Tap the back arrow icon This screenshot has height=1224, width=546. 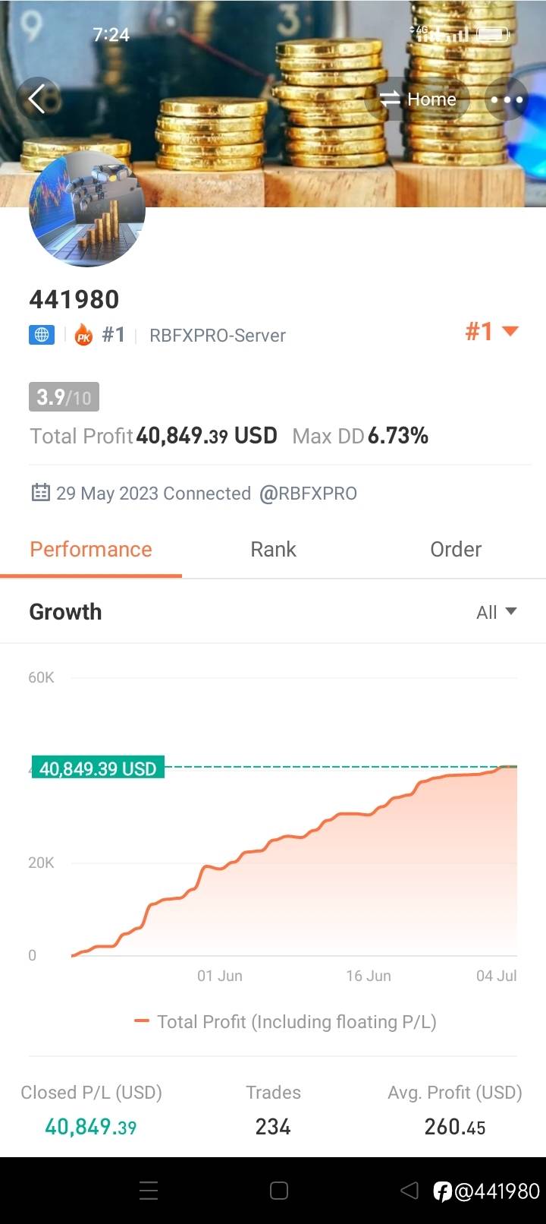[37, 99]
